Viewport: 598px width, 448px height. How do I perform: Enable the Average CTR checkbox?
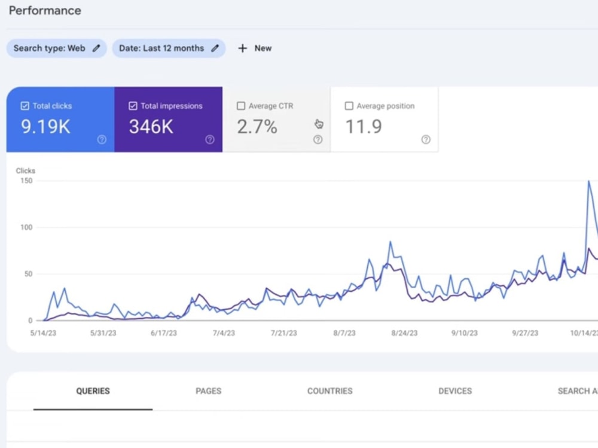tap(241, 106)
